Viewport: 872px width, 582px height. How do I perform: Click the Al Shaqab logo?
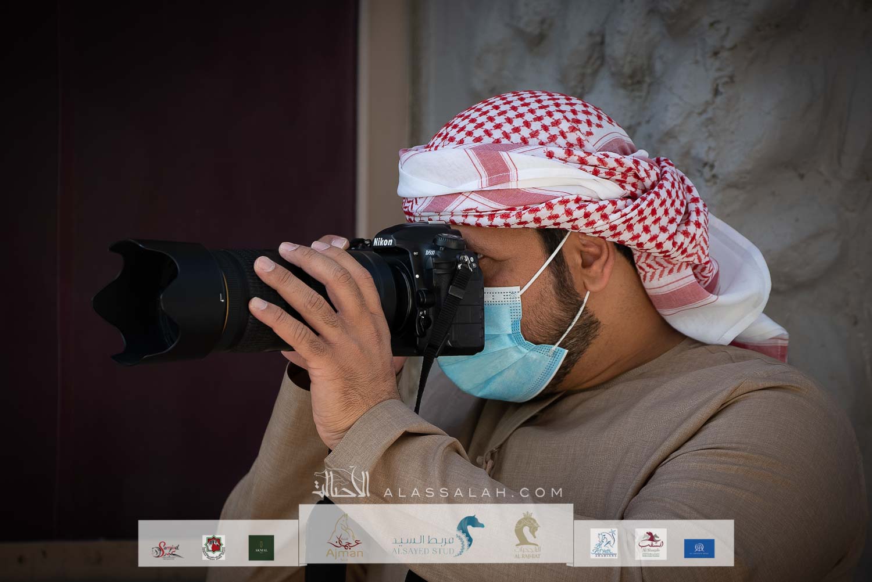coord(651,544)
